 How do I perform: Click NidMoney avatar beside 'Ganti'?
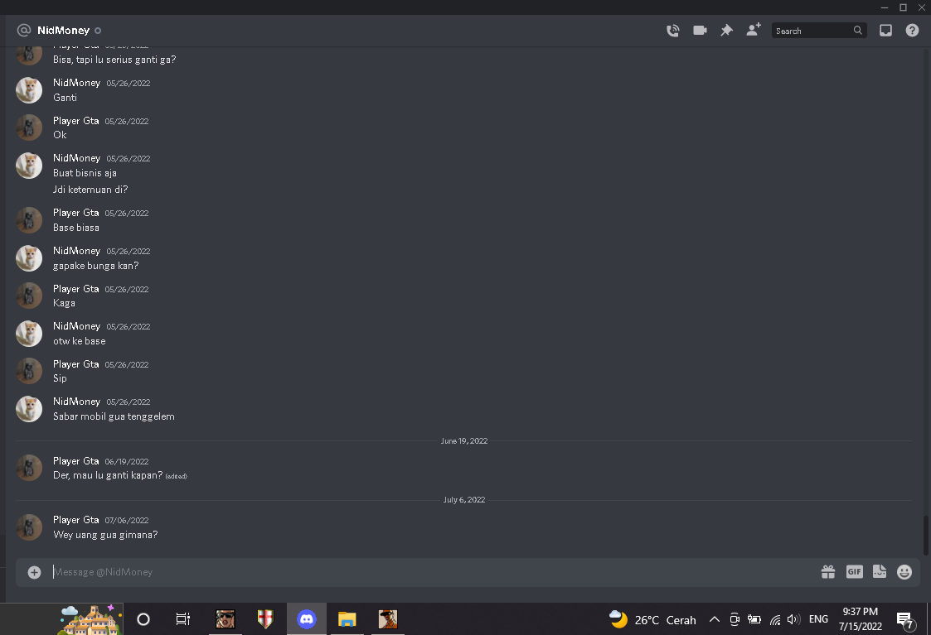(x=28, y=90)
